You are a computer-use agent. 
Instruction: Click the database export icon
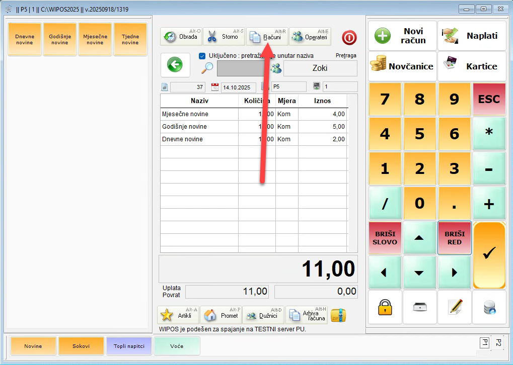[x=489, y=307]
